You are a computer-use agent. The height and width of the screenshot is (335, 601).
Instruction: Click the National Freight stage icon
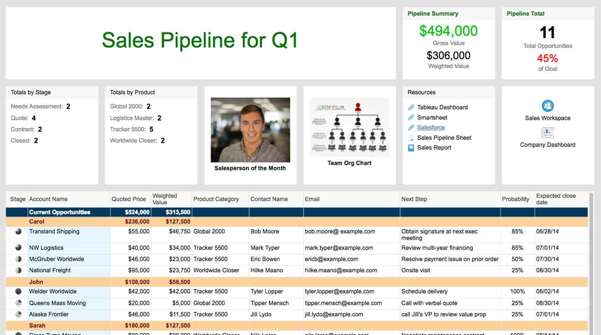[x=18, y=270]
